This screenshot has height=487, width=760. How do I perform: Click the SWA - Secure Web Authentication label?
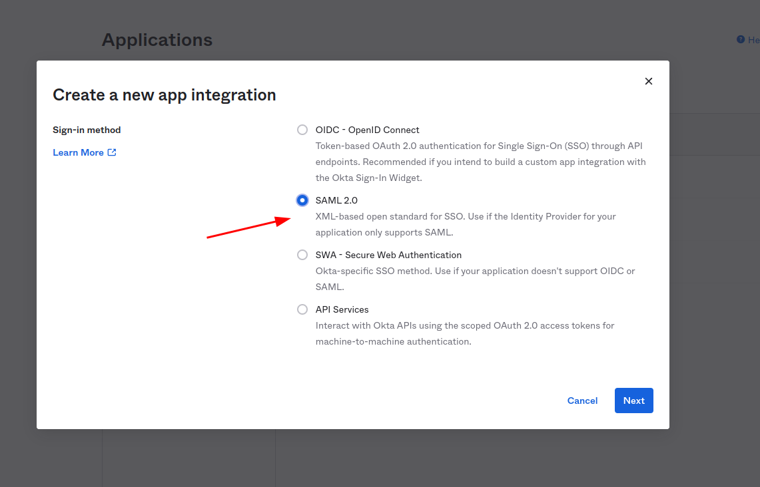click(388, 255)
